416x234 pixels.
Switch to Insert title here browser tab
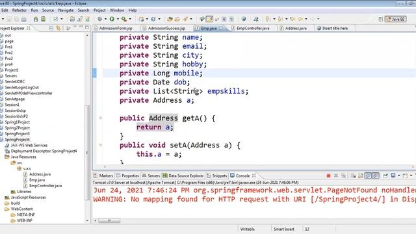pyautogui.click(x=335, y=28)
